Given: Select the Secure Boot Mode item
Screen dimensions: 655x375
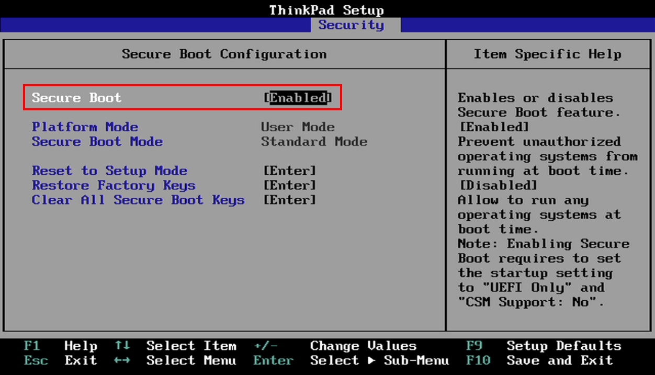Looking at the screenshot, I should 97,142.
